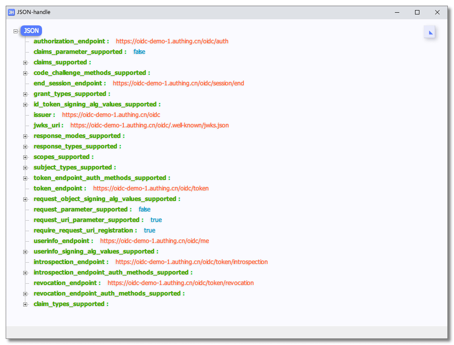Click the jwks_uri URL value
Image resolution: width=454 pixels, height=345 pixels.
(149, 125)
